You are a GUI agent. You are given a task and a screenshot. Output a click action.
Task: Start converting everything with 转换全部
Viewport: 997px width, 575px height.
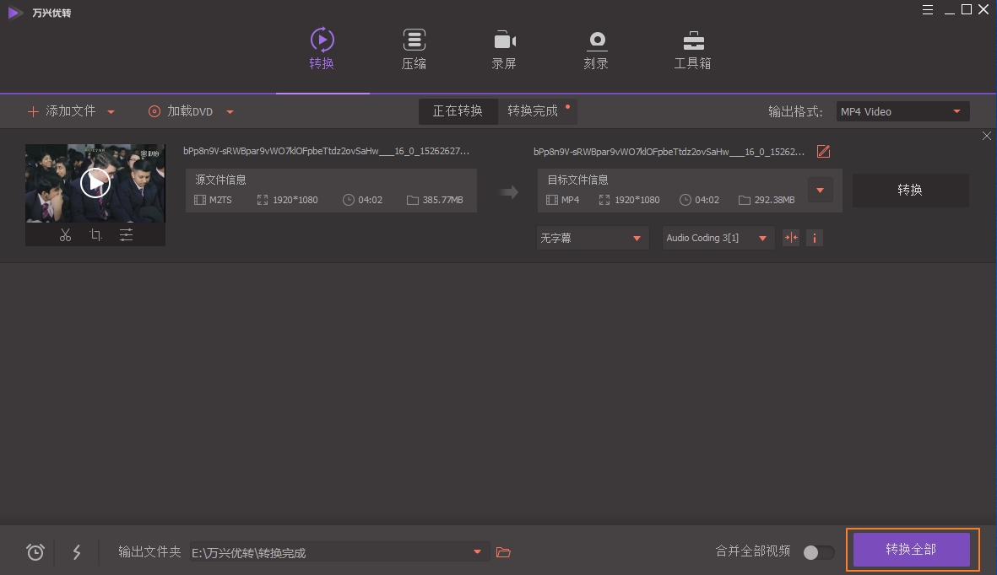(x=912, y=549)
